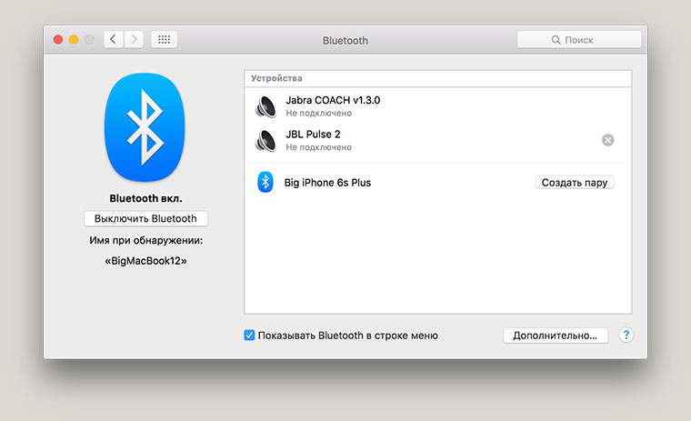The image size is (691, 421).
Task: Click the «BigMacBook12» discovery name
Action: [145, 261]
